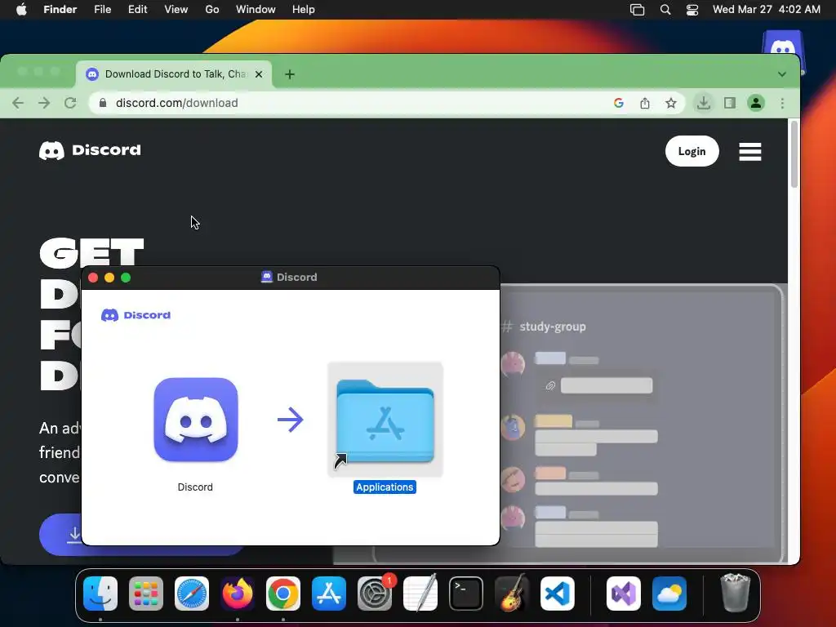Image resolution: width=836 pixels, height=627 pixels.
Task: Click Chrome's forward navigation arrow
Action: point(44,103)
